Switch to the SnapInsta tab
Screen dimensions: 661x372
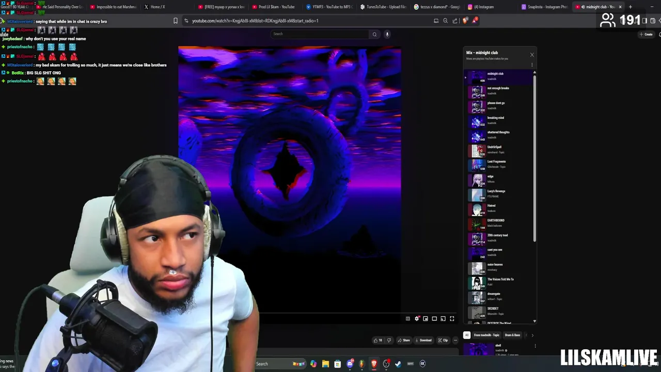coord(545,7)
